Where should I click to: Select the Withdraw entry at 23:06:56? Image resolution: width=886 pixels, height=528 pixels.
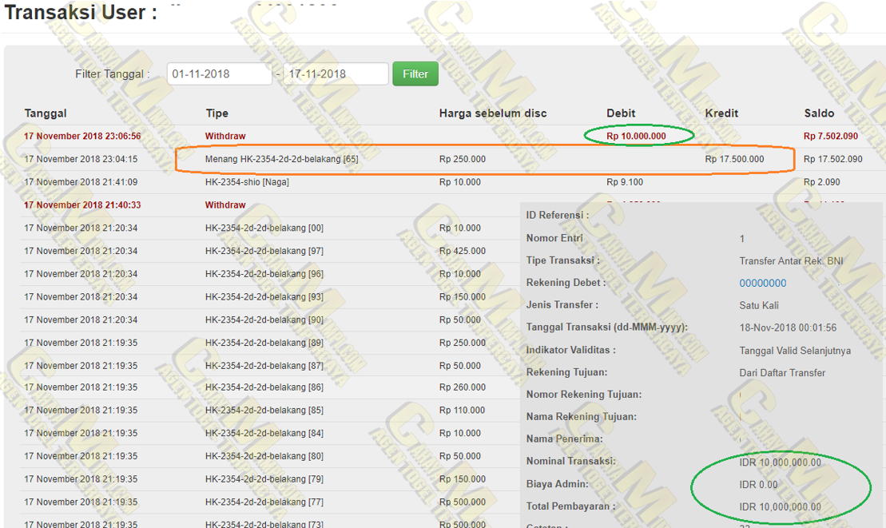pyautogui.click(x=225, y=136)
